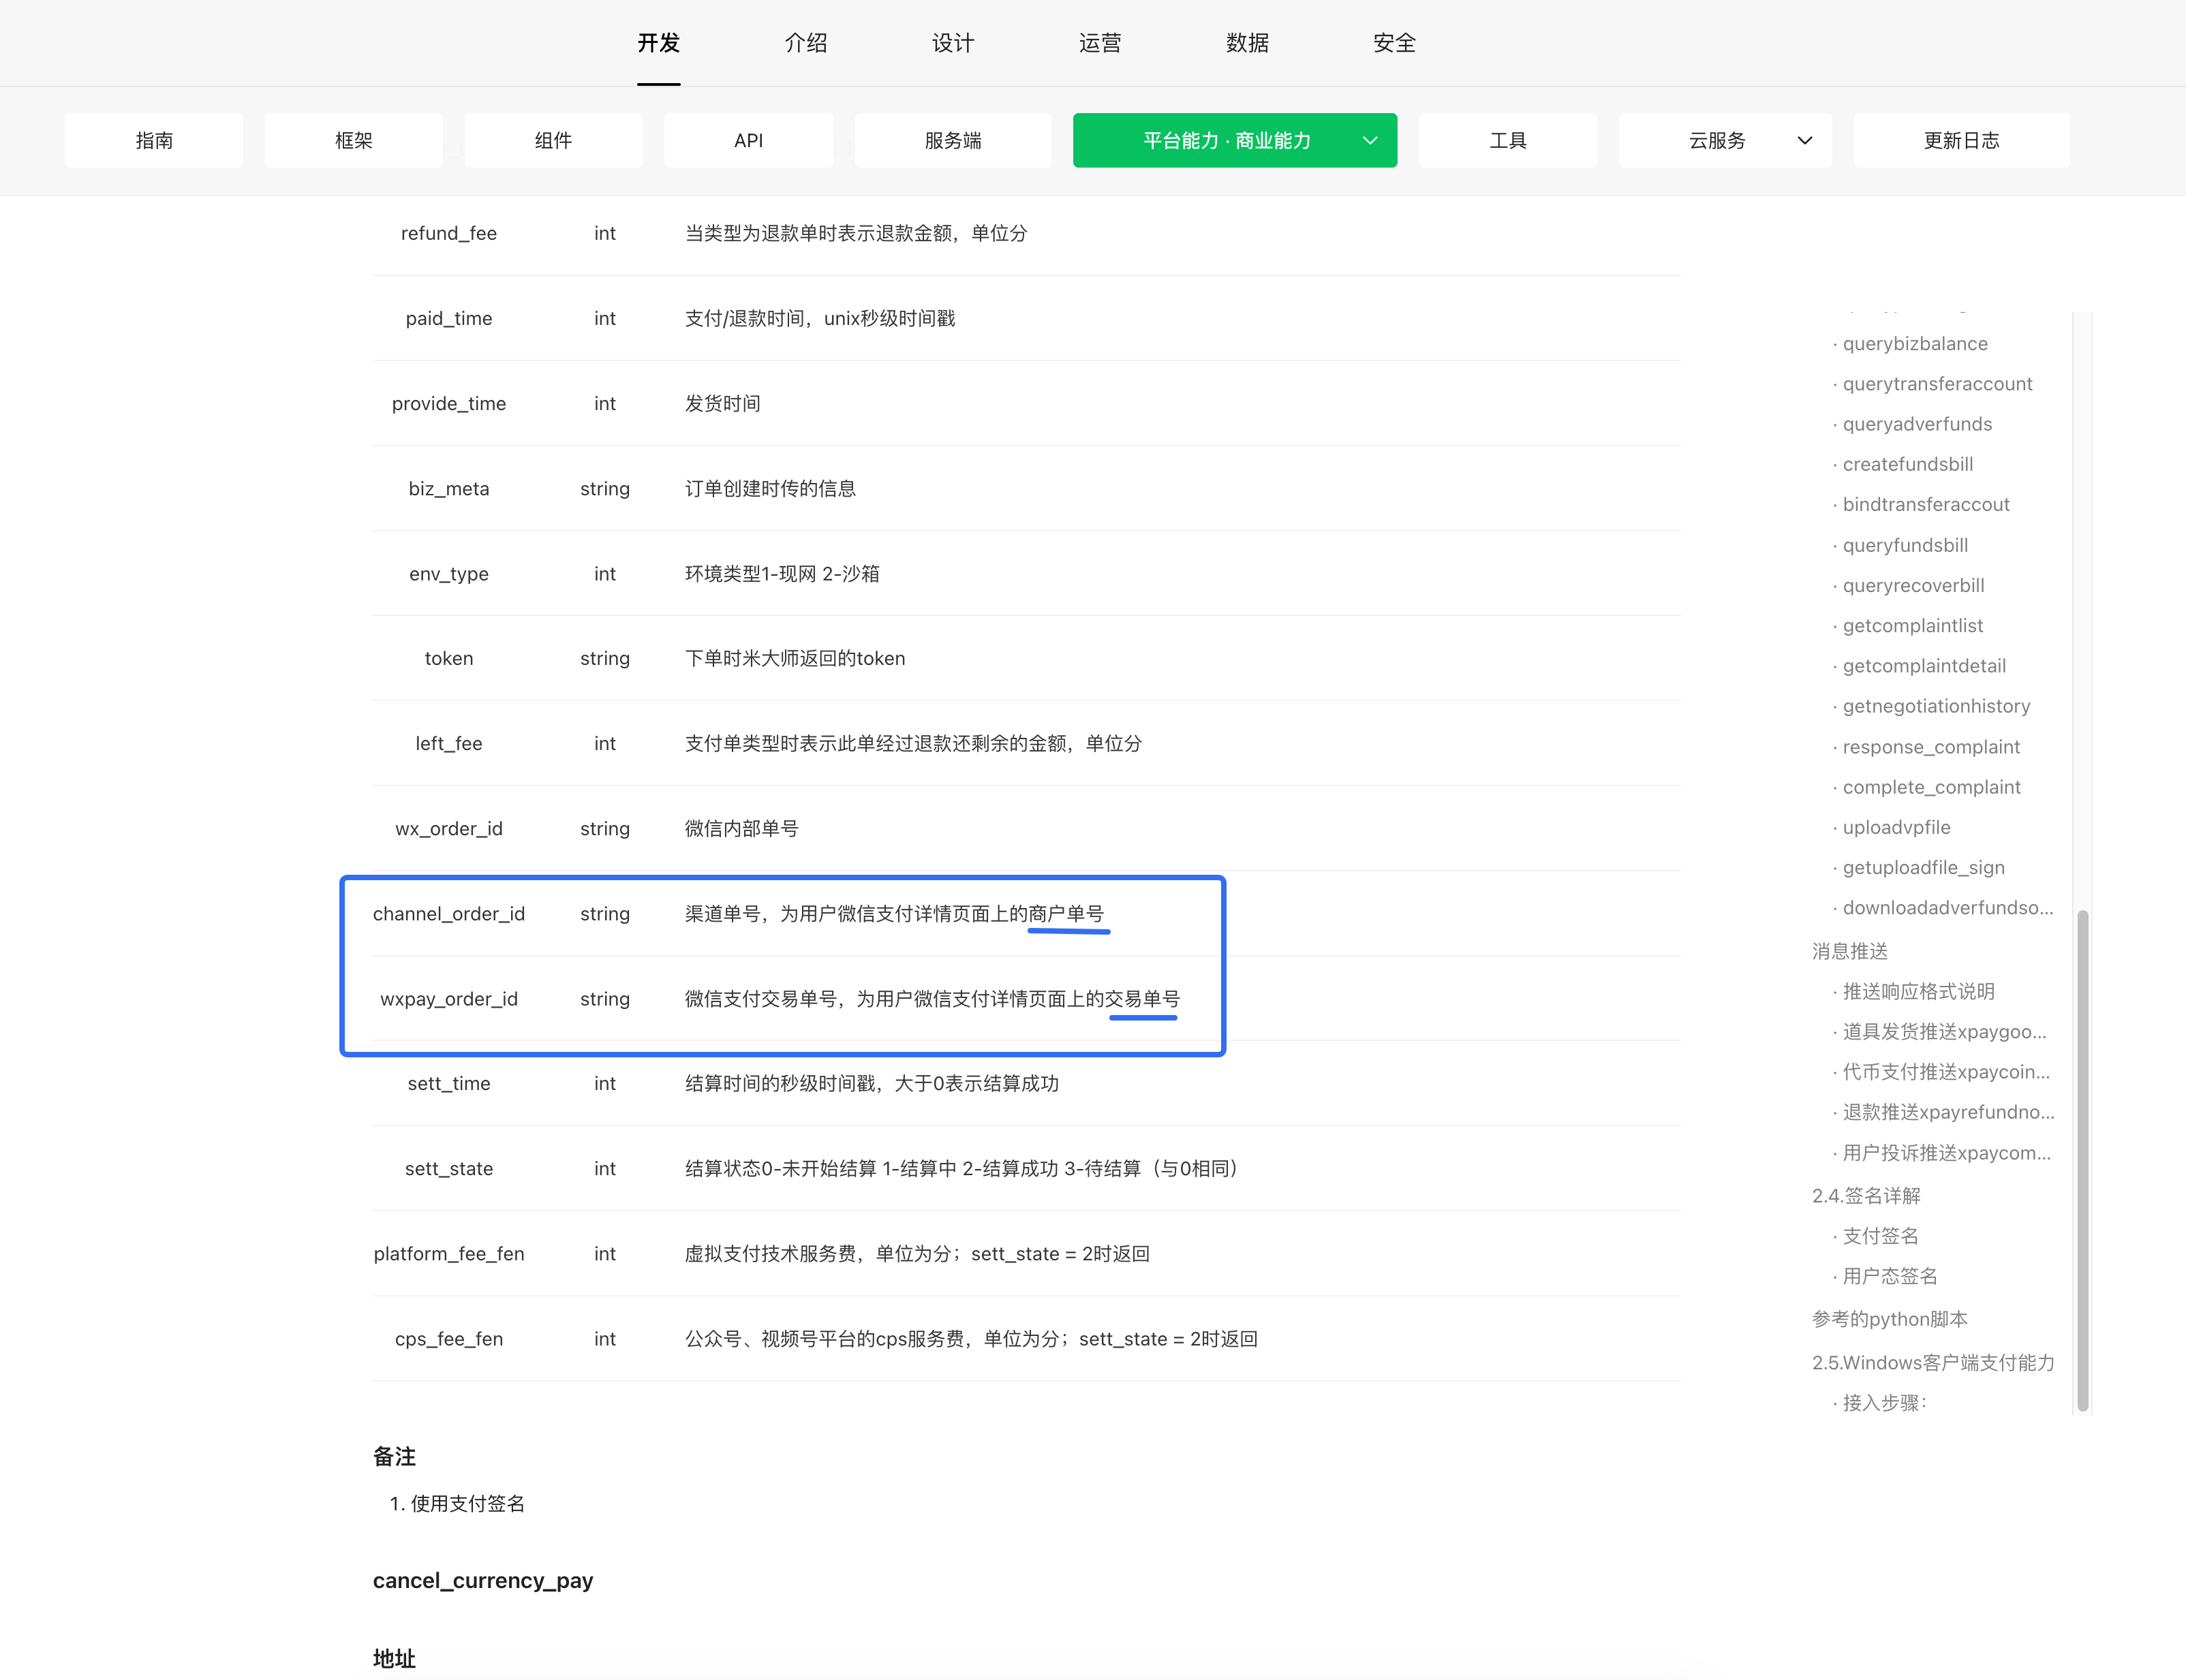The width and height of the screenshot is (2186, 1680).
Task: Open the getcomplaintdetail sidebar link
Action: point(1923,666)
